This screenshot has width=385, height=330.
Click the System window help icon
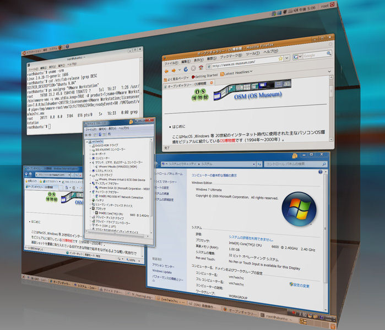click(x=320, y=172)
